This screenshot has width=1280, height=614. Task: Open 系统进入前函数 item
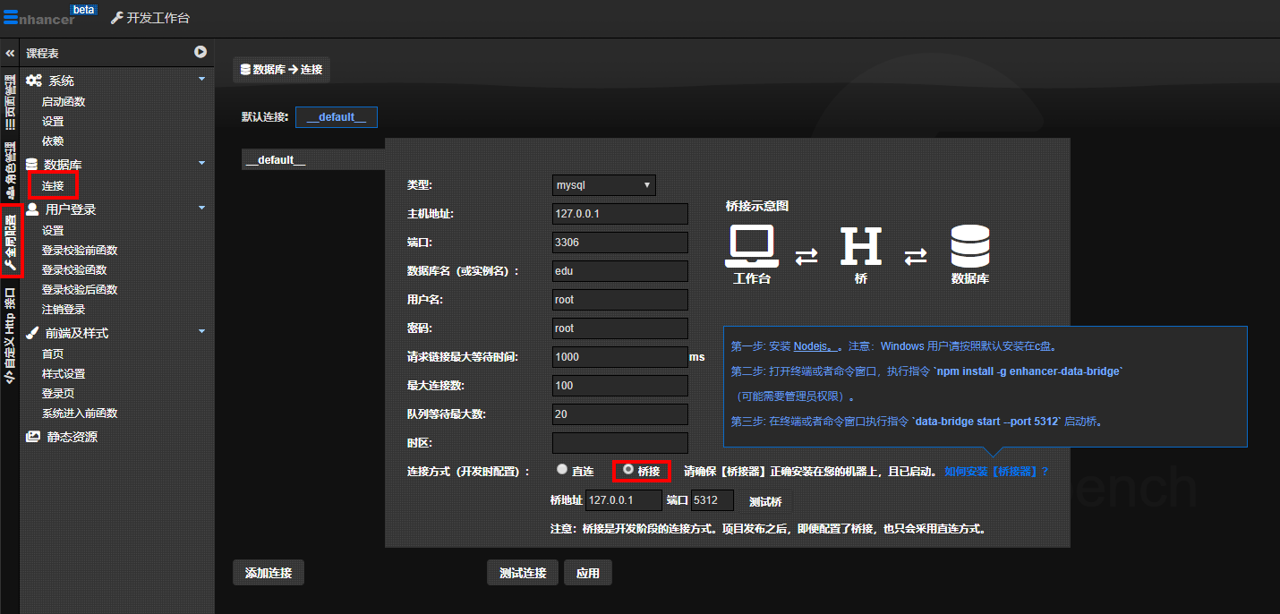coord(80,414)
